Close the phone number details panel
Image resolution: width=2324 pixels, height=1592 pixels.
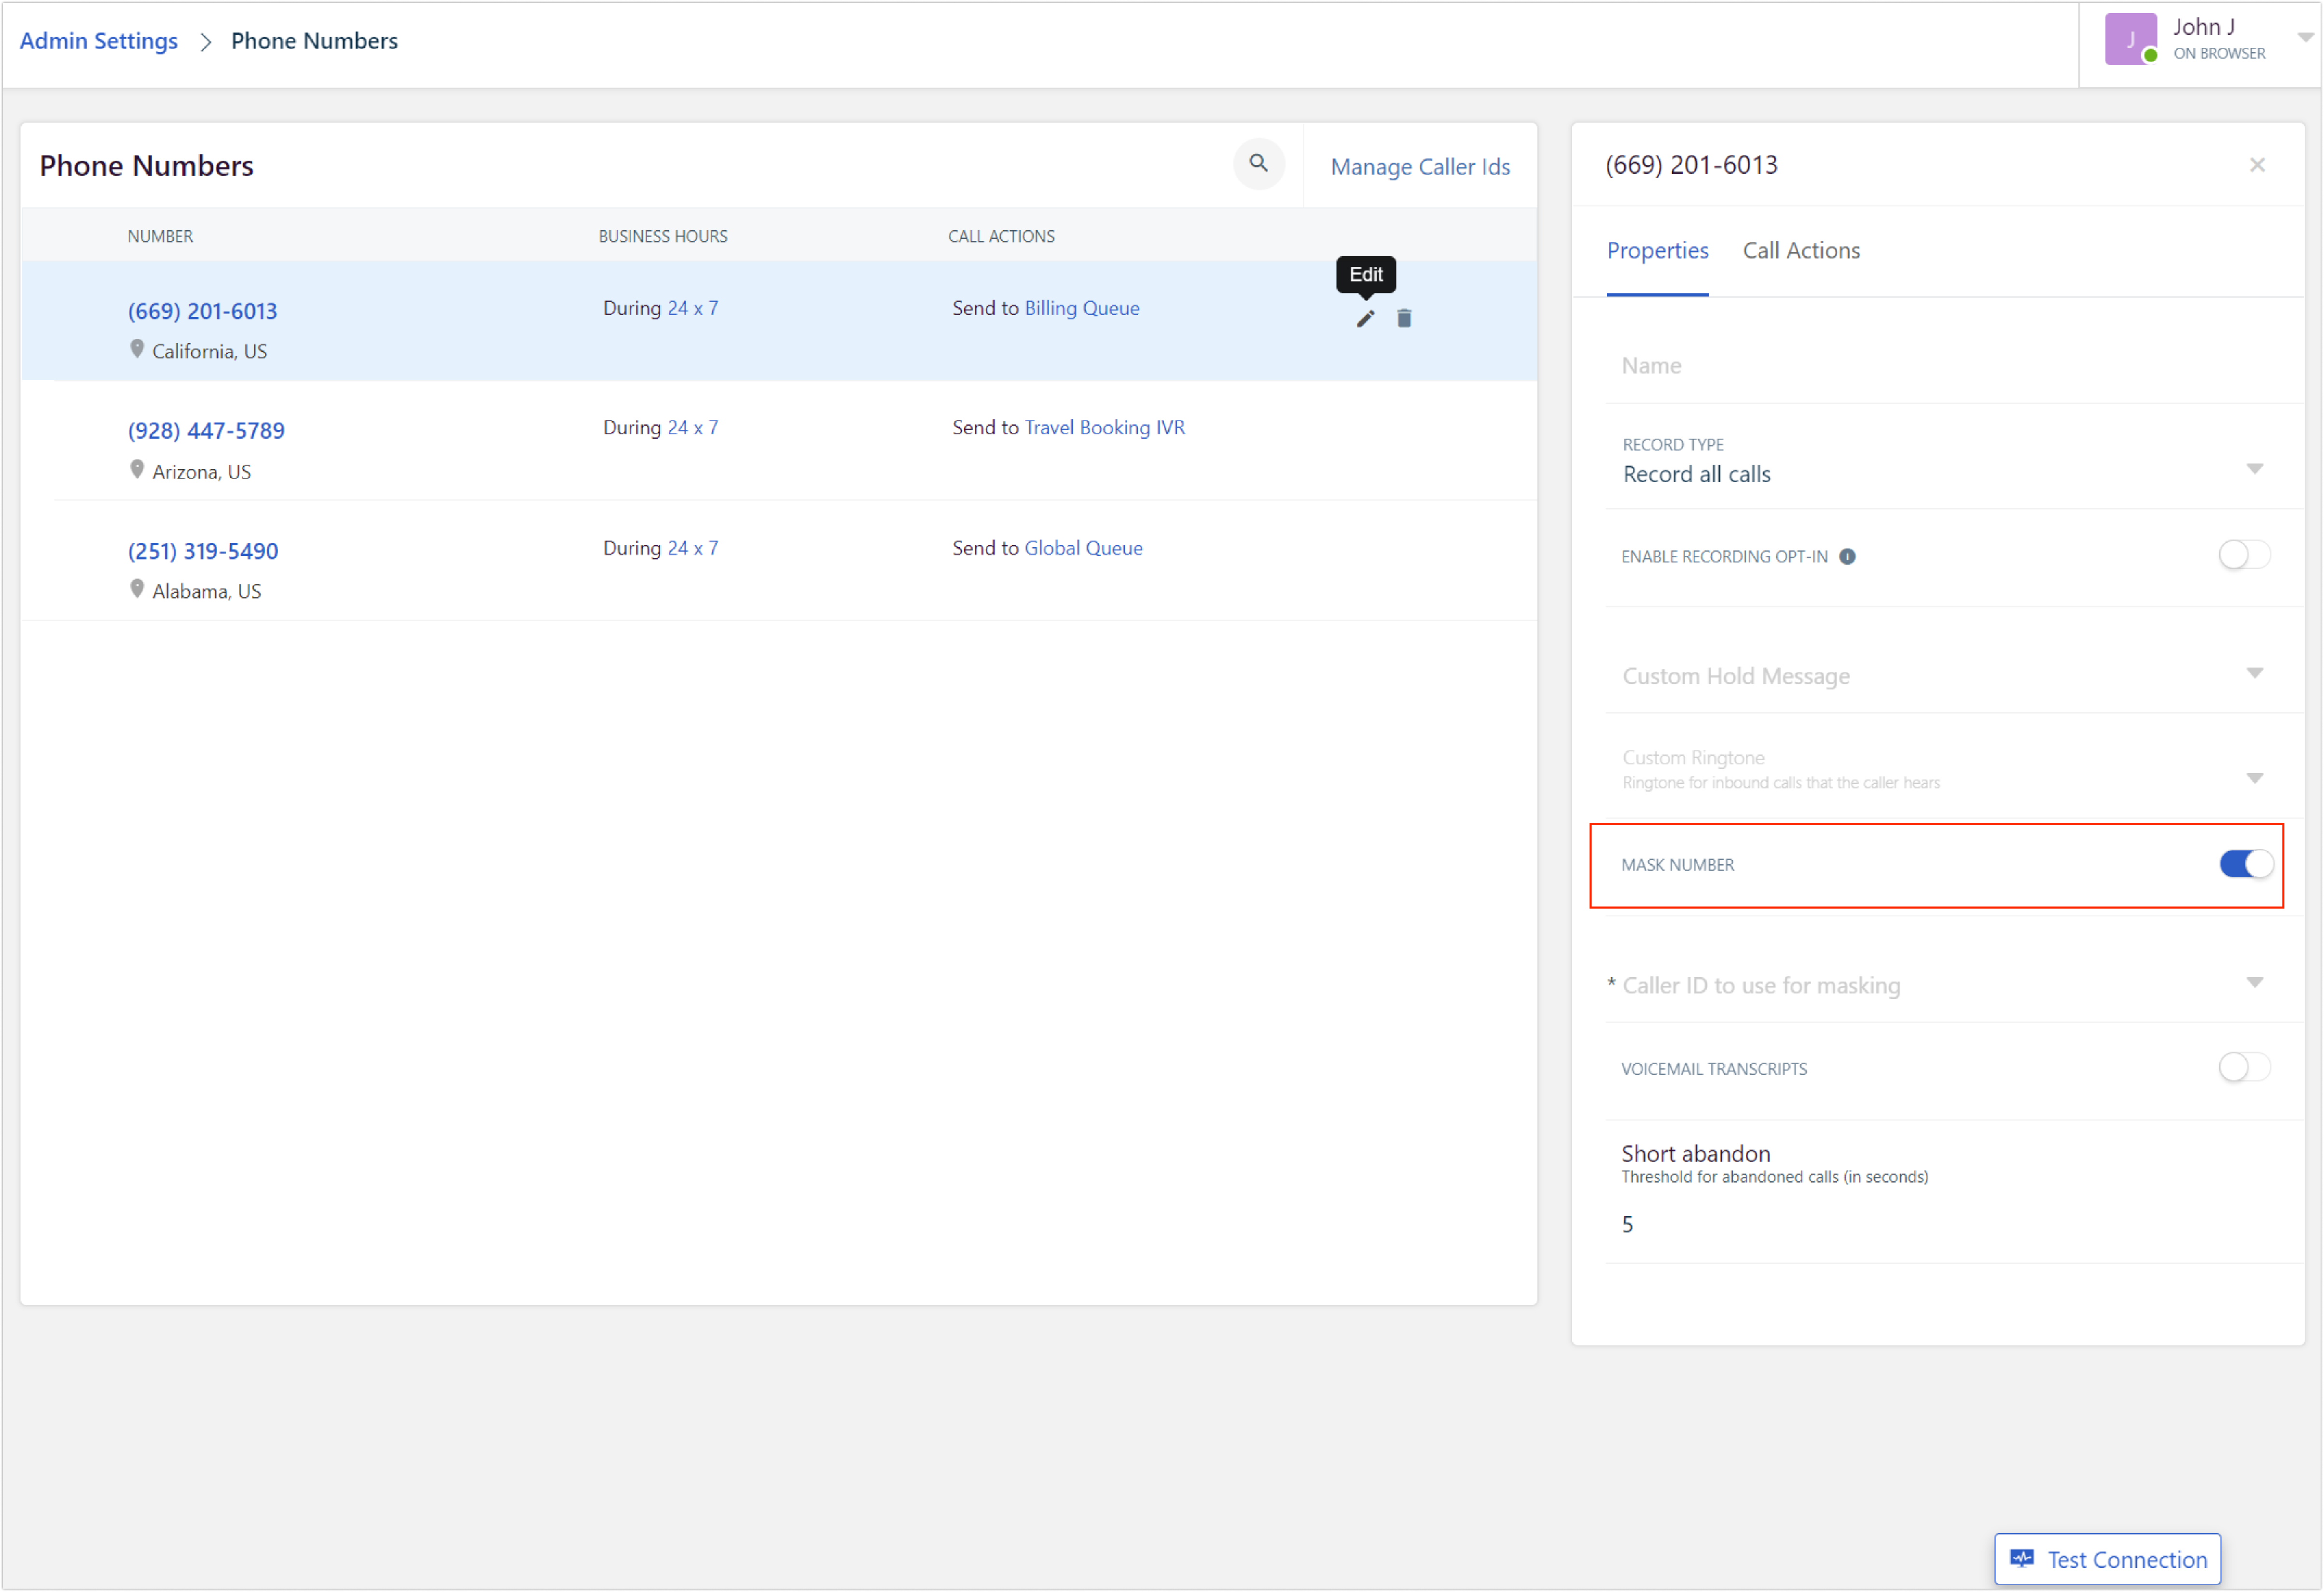coord(2257,165)
